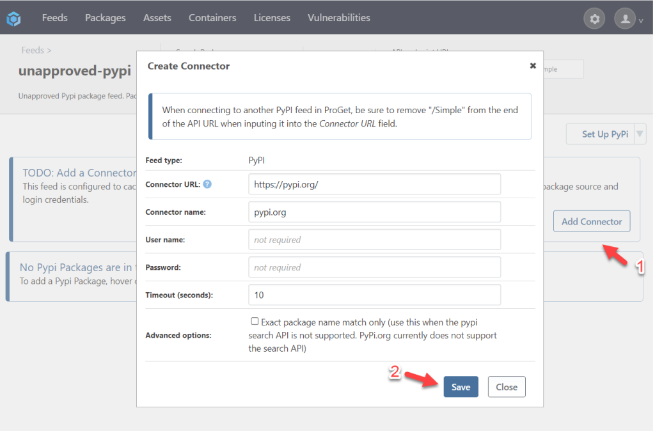
Task: Click the Add Connector button
Action: tap(592, 221)
